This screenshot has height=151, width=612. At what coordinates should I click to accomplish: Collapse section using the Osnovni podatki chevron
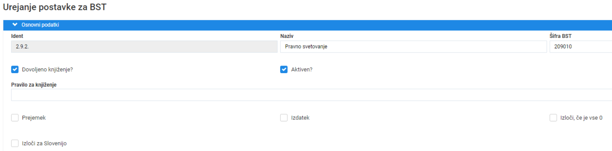pos(15,25)
